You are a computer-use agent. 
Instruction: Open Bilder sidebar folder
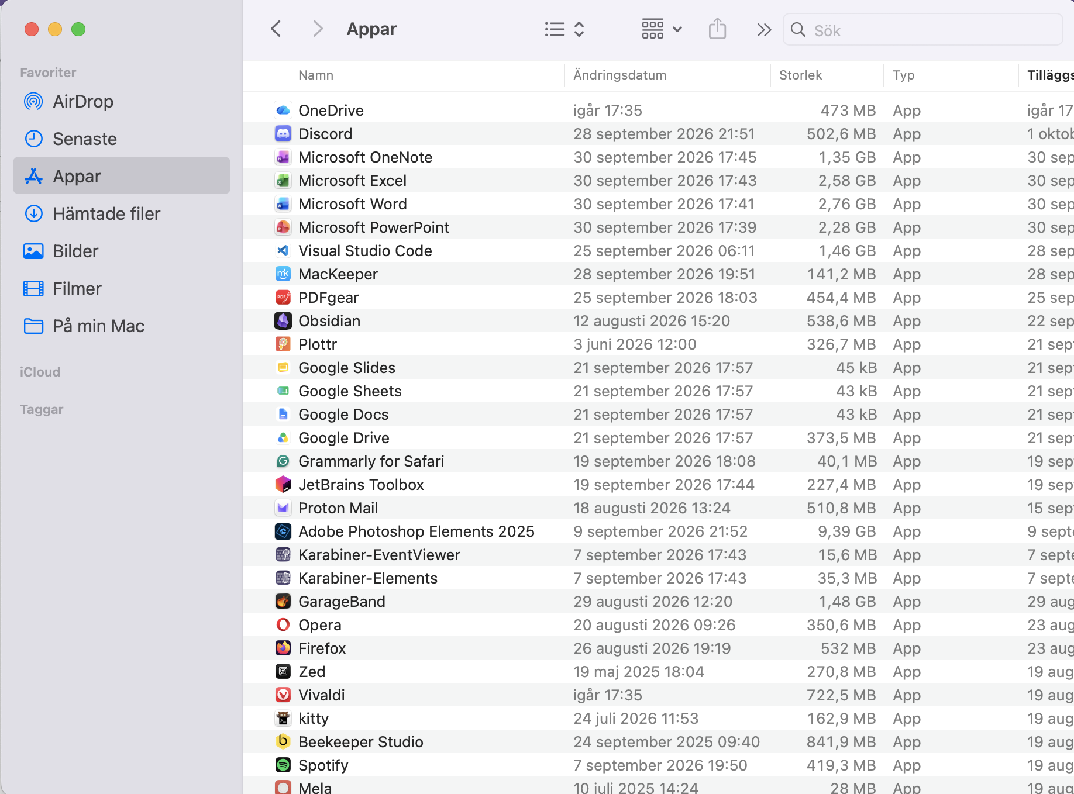[122, 251]
